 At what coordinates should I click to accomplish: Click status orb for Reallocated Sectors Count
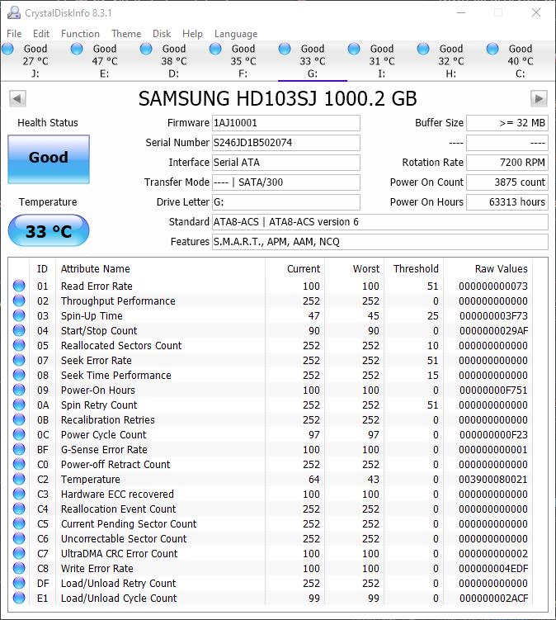[x=19, y=345]
